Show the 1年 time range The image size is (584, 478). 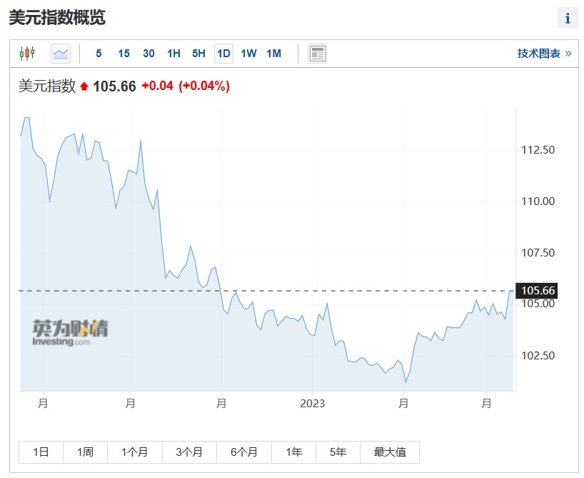point(294,452)
